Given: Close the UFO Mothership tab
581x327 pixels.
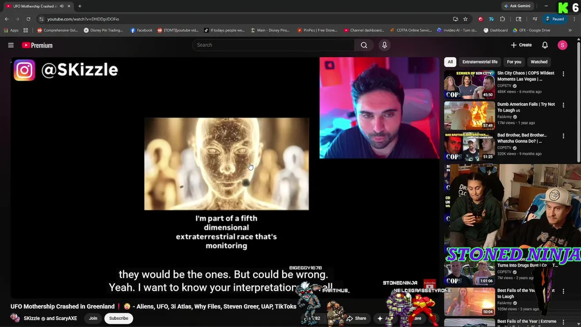Looking at the screenshot, I should coord(69,6).
